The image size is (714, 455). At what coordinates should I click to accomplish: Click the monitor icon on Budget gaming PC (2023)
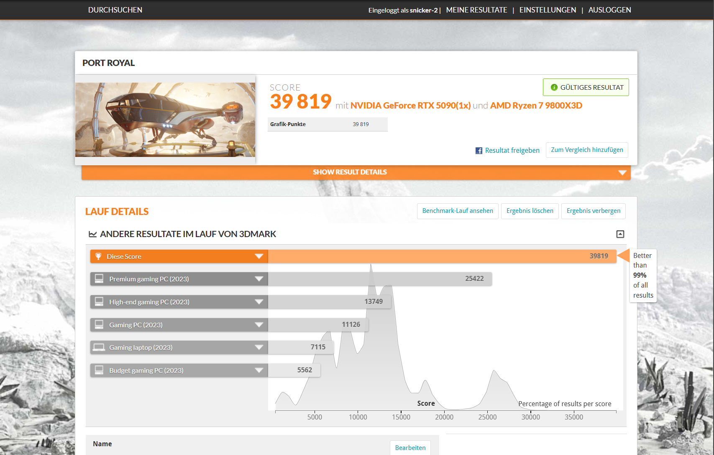[x=99, y=370]
